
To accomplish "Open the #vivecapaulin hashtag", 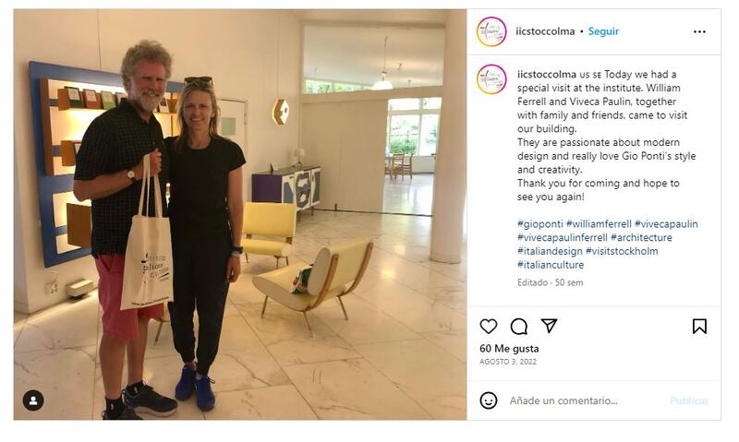I will point(666,224).
